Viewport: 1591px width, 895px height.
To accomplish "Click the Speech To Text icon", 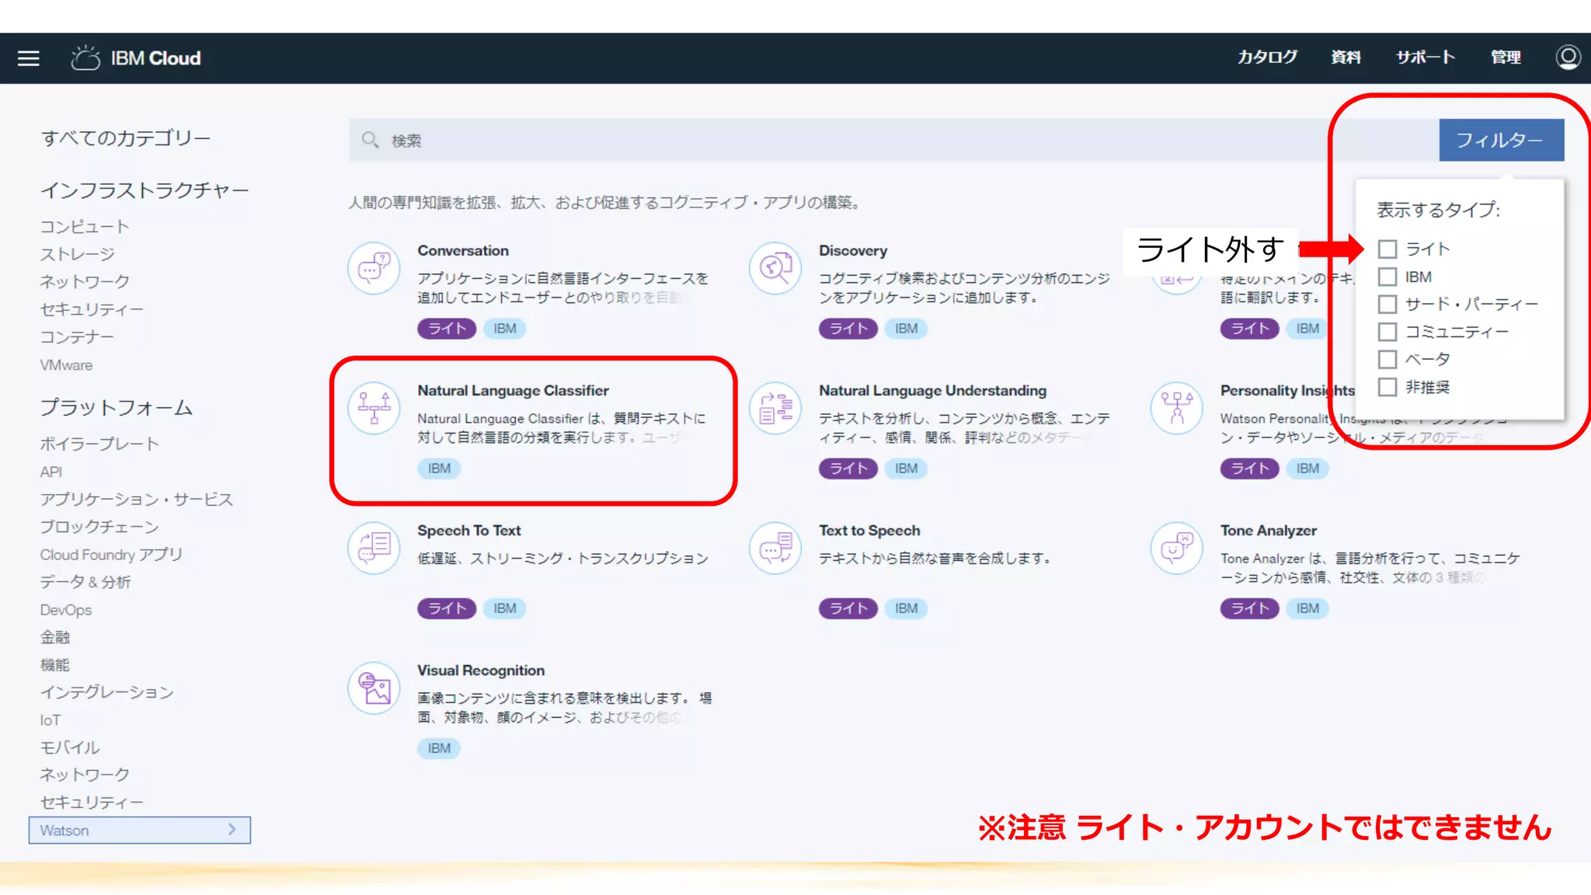I will point(374,548).
